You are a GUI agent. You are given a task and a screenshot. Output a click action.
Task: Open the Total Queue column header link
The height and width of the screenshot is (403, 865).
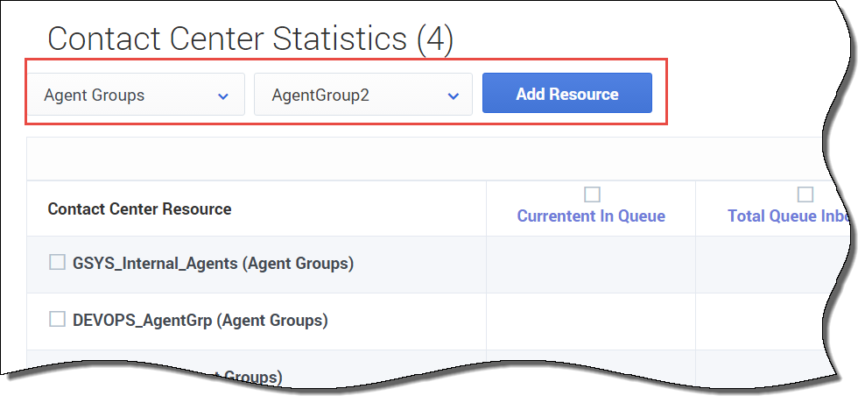(786, 216)
